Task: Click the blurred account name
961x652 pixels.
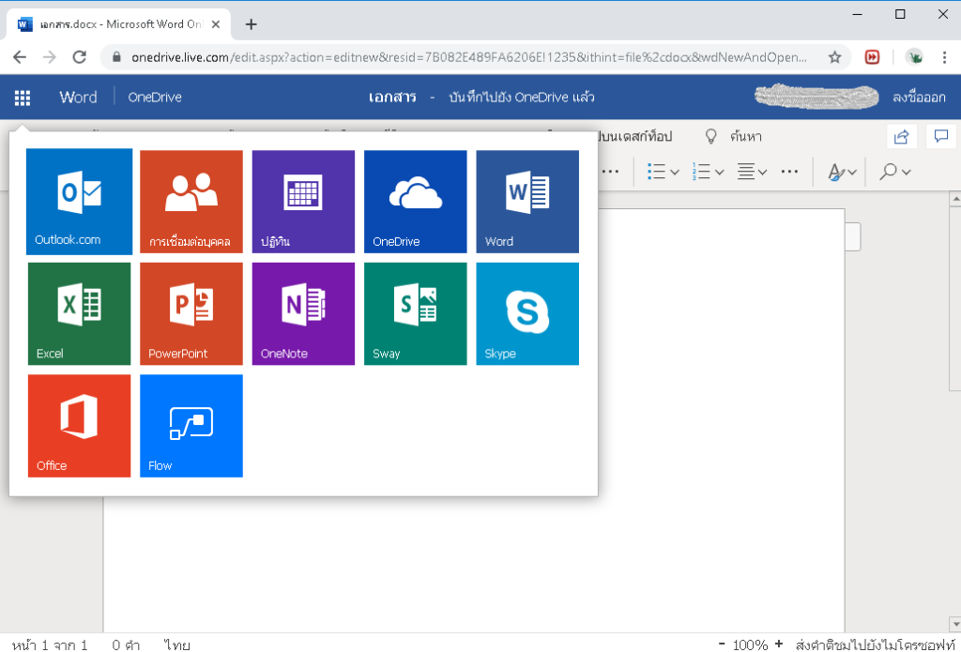Action: pyautogui.click(x=816, y=97)
